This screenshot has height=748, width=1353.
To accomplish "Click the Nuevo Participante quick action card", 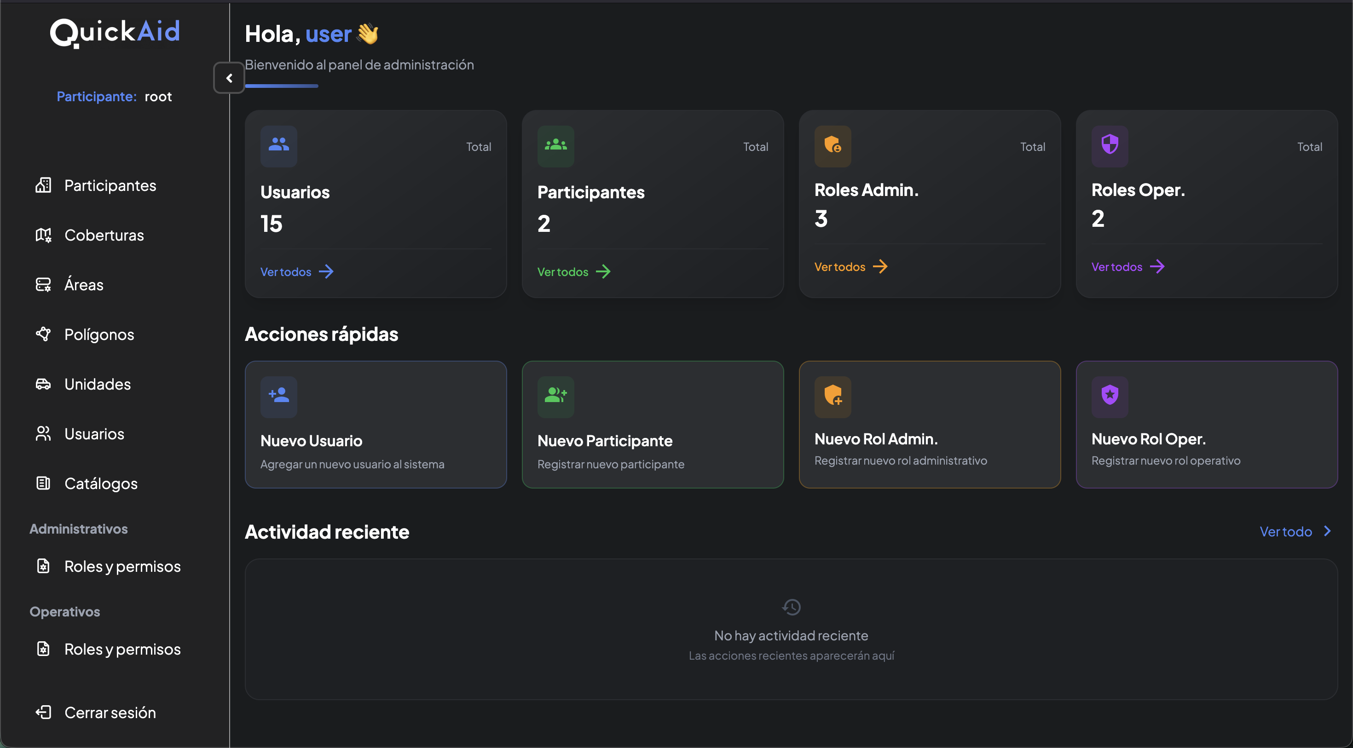I will tap(653, 425).
